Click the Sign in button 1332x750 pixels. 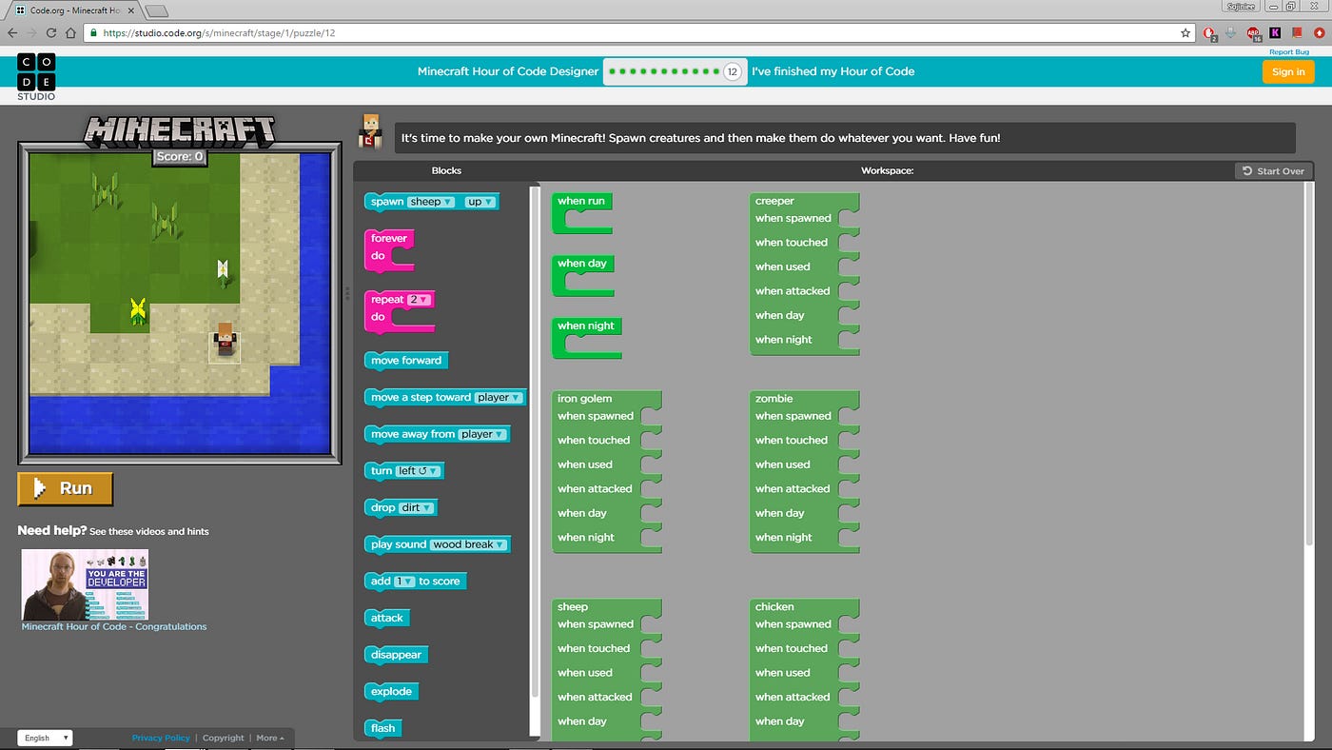click(x=1288, y=71)
